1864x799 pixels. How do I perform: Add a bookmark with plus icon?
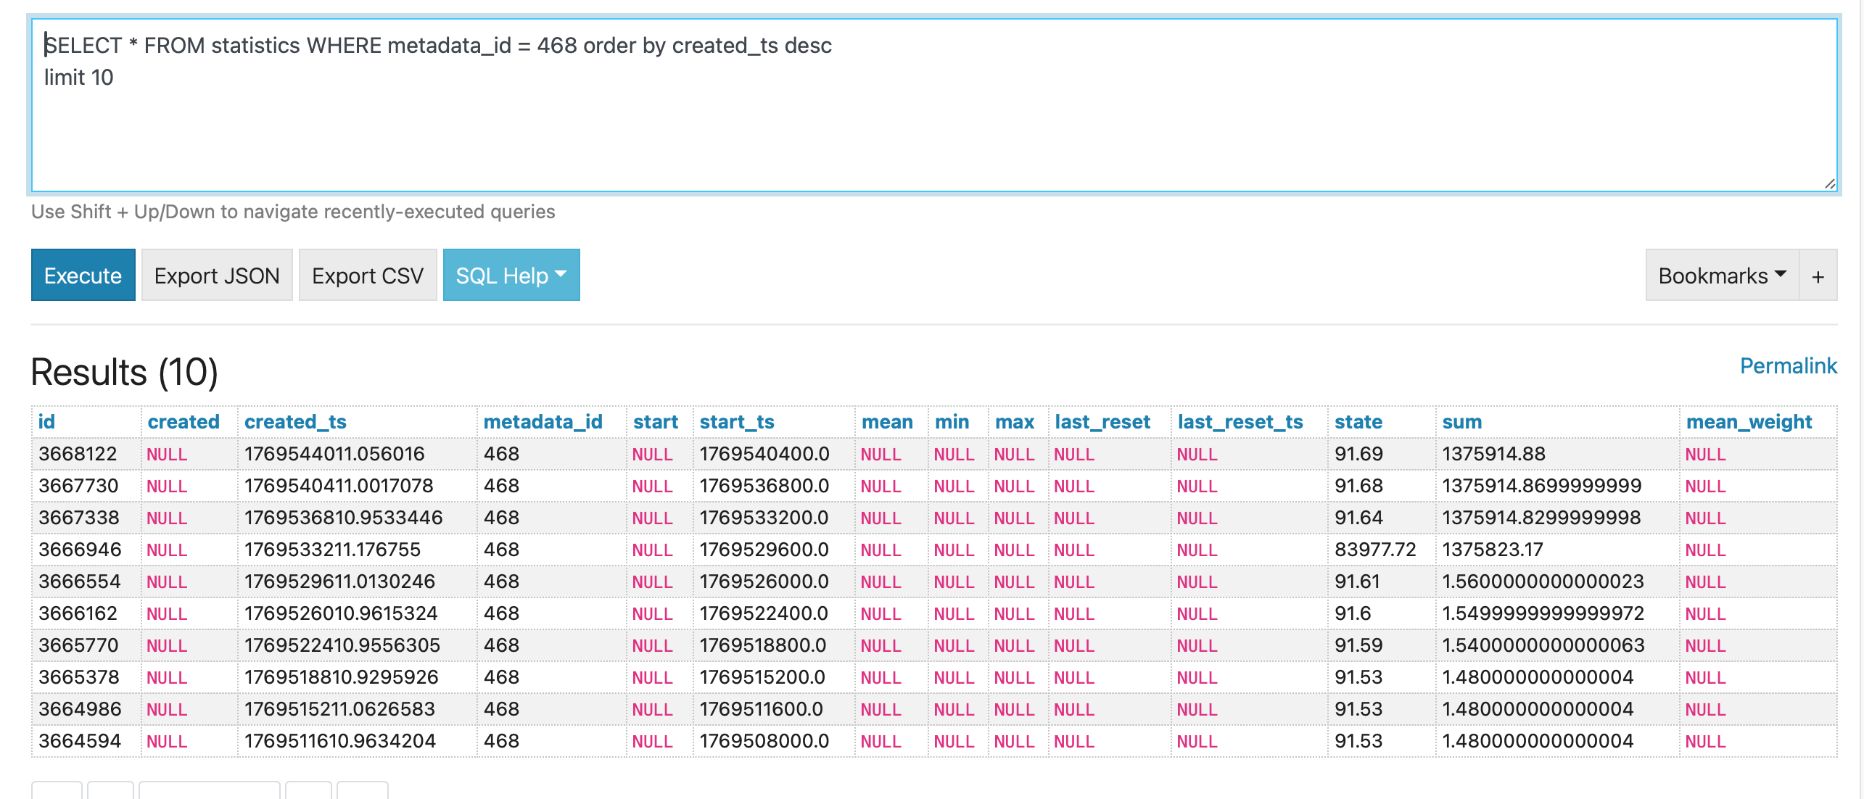tap(1818, 276)
